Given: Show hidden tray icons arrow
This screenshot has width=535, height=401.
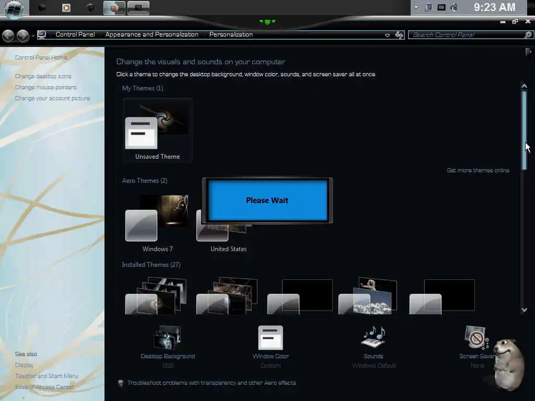Looking at the screenshot, I should pyautogui.click(x=416, y=7).
